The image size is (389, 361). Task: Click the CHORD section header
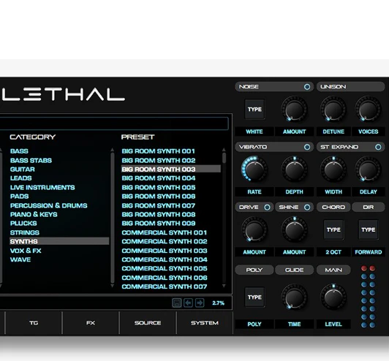(333, 208)
